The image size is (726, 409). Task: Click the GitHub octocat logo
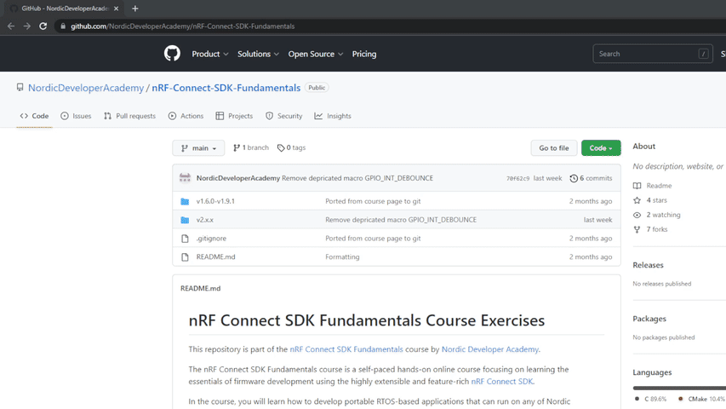pos(172,54)
